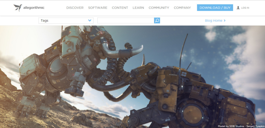
Task: Click the Log In link
Action: pos(245,8)
